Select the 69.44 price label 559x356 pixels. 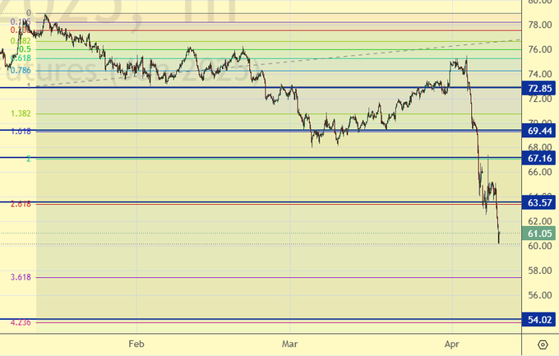click(539, 131)
